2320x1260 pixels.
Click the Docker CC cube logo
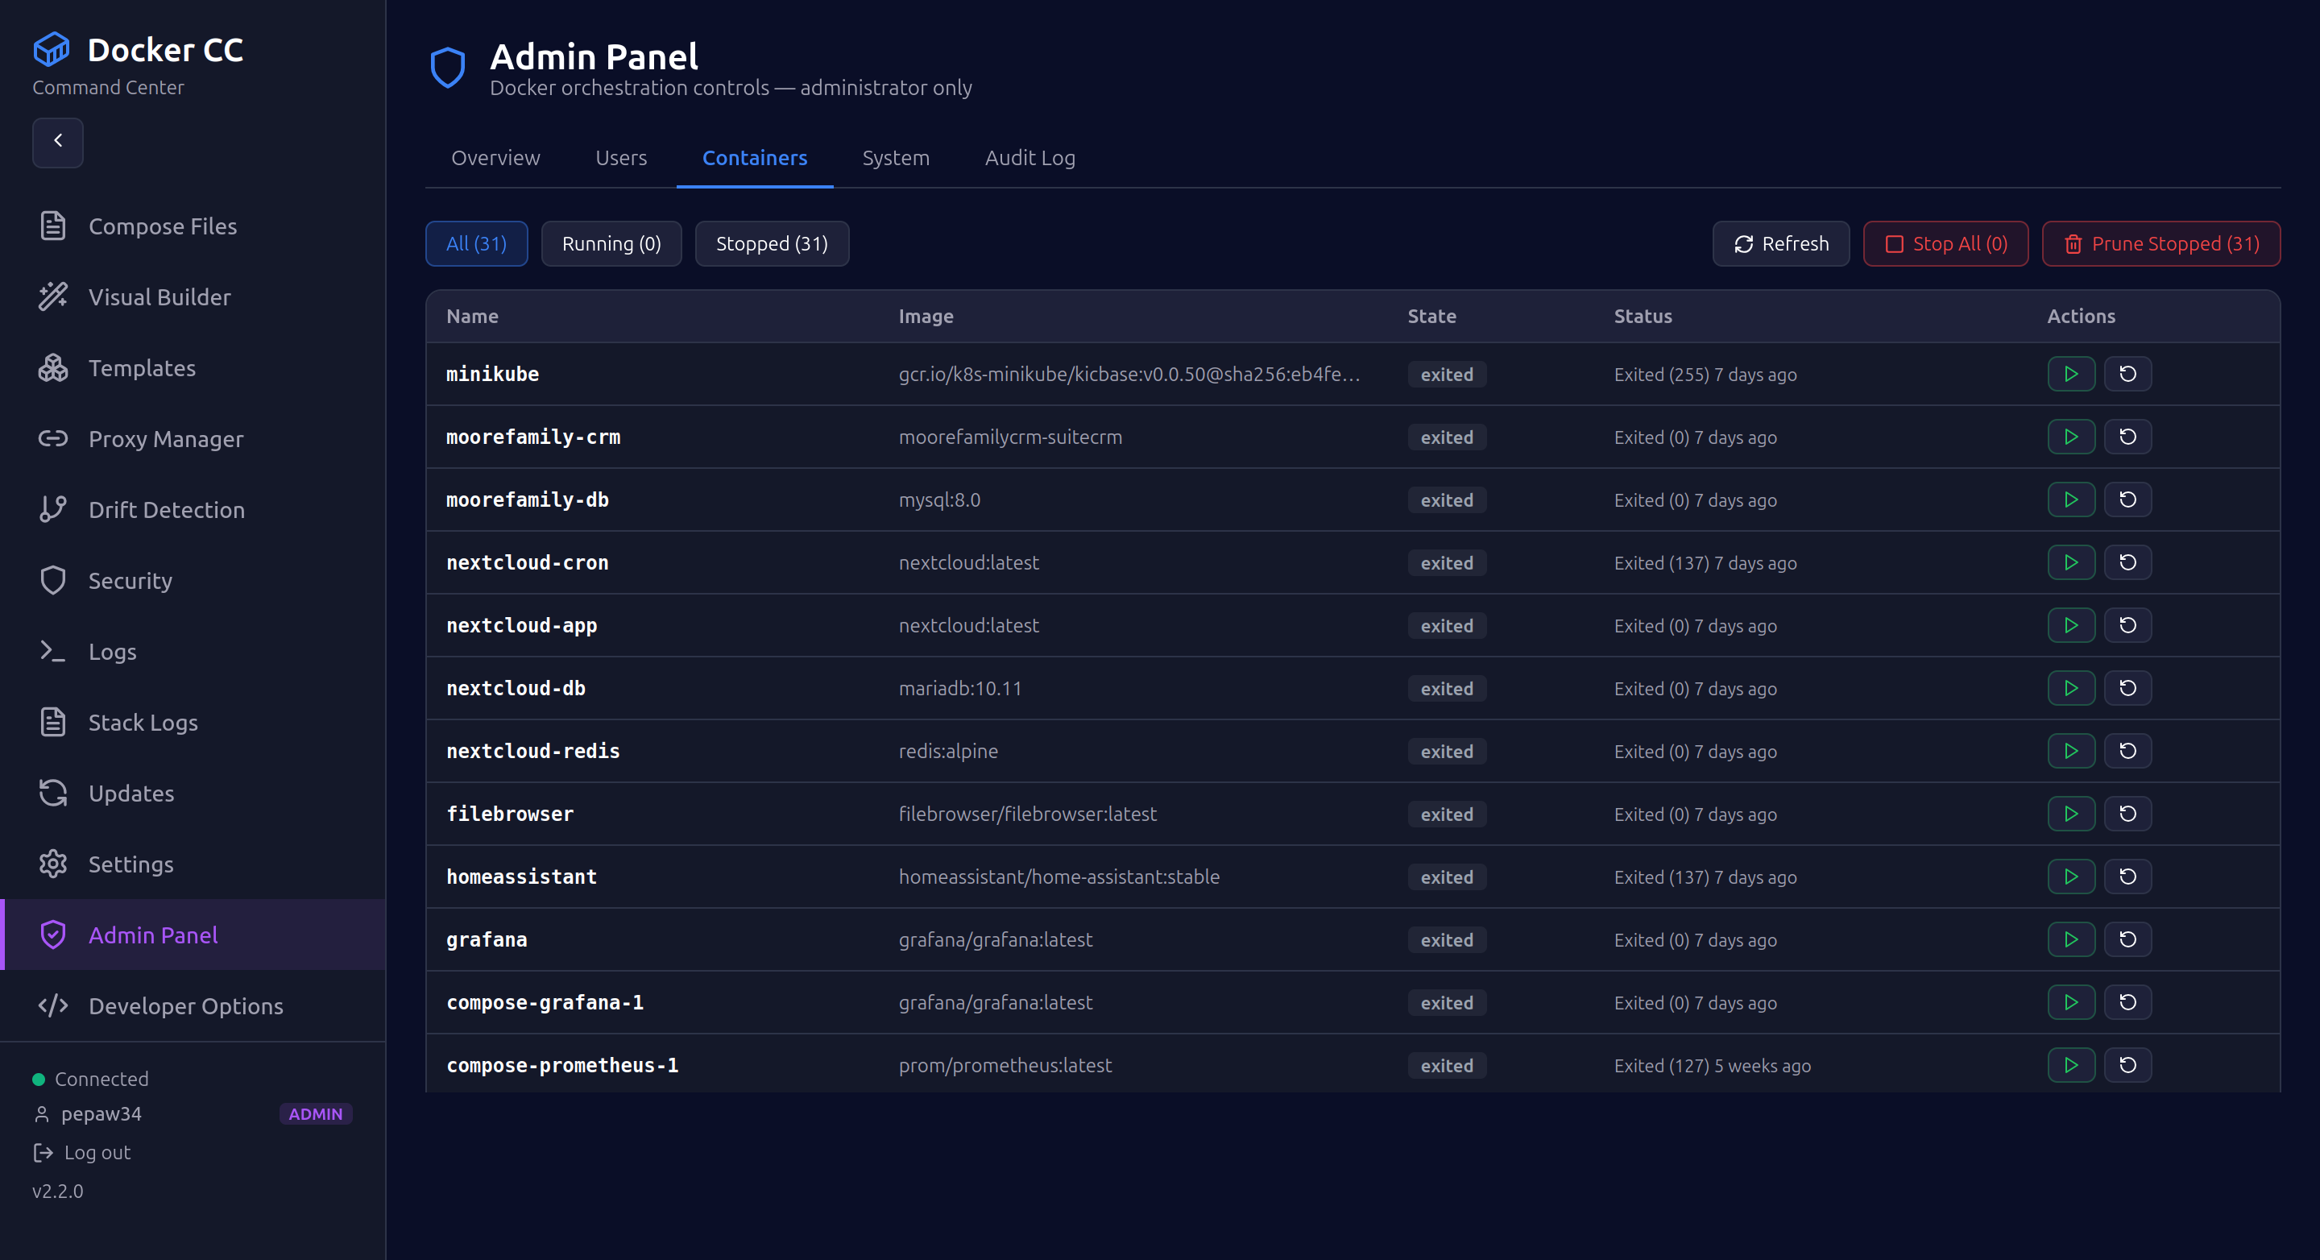point(52,49)
